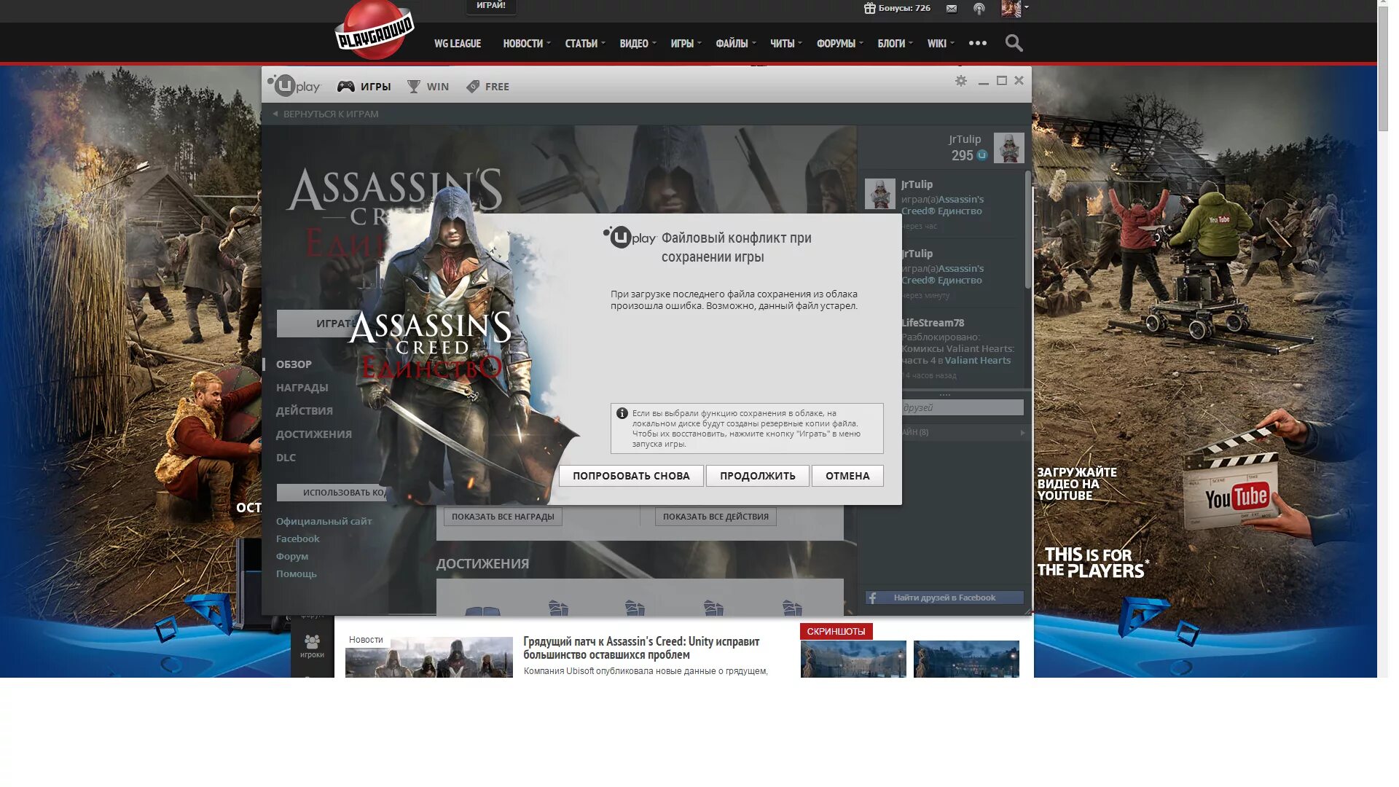
Task: Switch to the FREE tab
Action: click(x=487, y=87)
